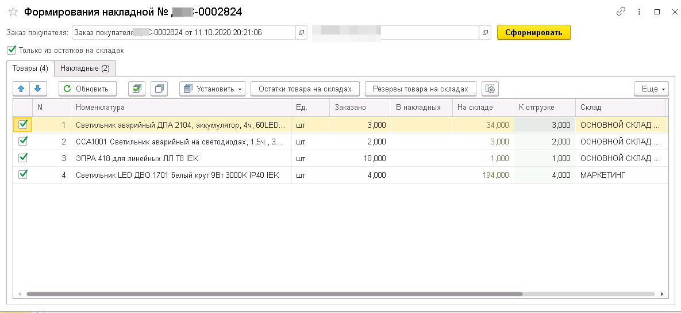
Task: Click the 'Заказ покупателя' input field
Action: click(183, 33)
